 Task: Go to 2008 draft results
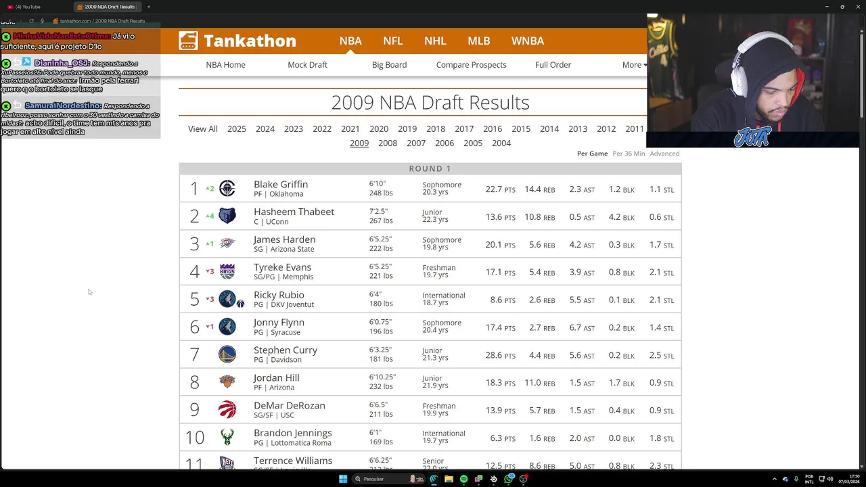pyautogui.click(x=388, y=143)
